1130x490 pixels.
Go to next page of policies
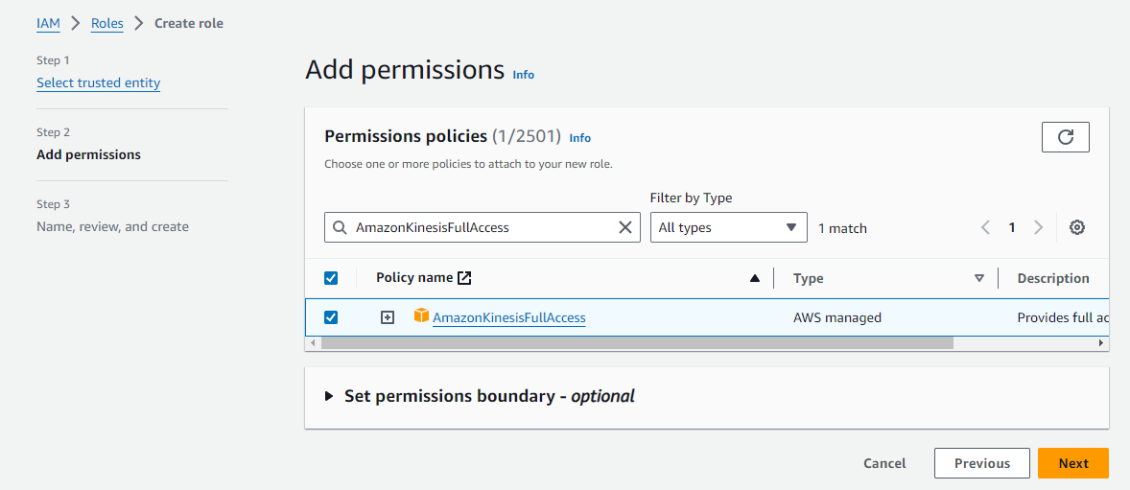point(1038,227)
